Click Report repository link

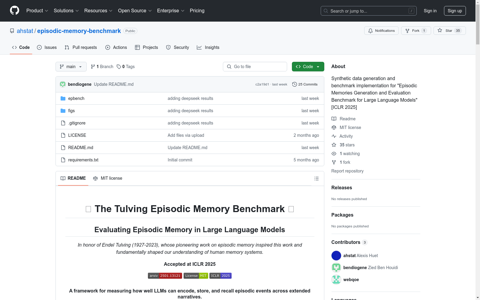[x=347, y=171]
